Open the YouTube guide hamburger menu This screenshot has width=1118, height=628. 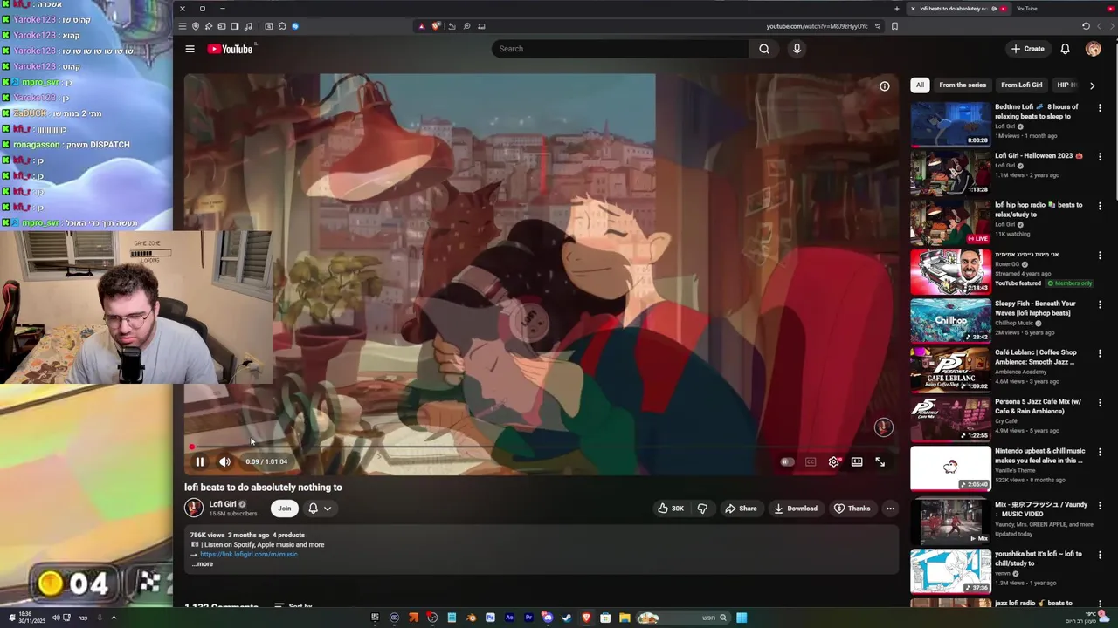click(x=190, y=49)
